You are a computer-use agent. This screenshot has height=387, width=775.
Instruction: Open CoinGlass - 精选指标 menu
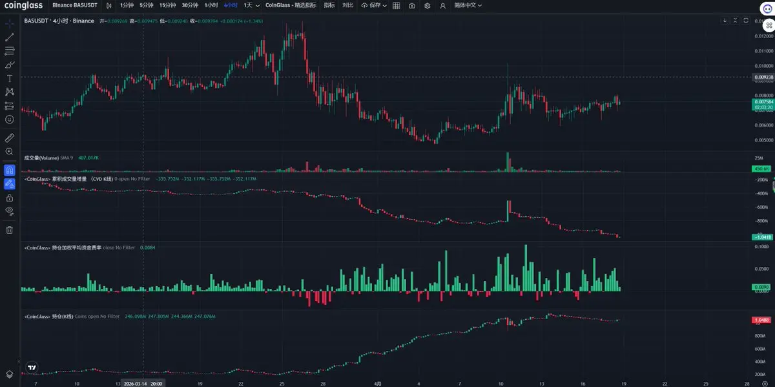[291, 5]
